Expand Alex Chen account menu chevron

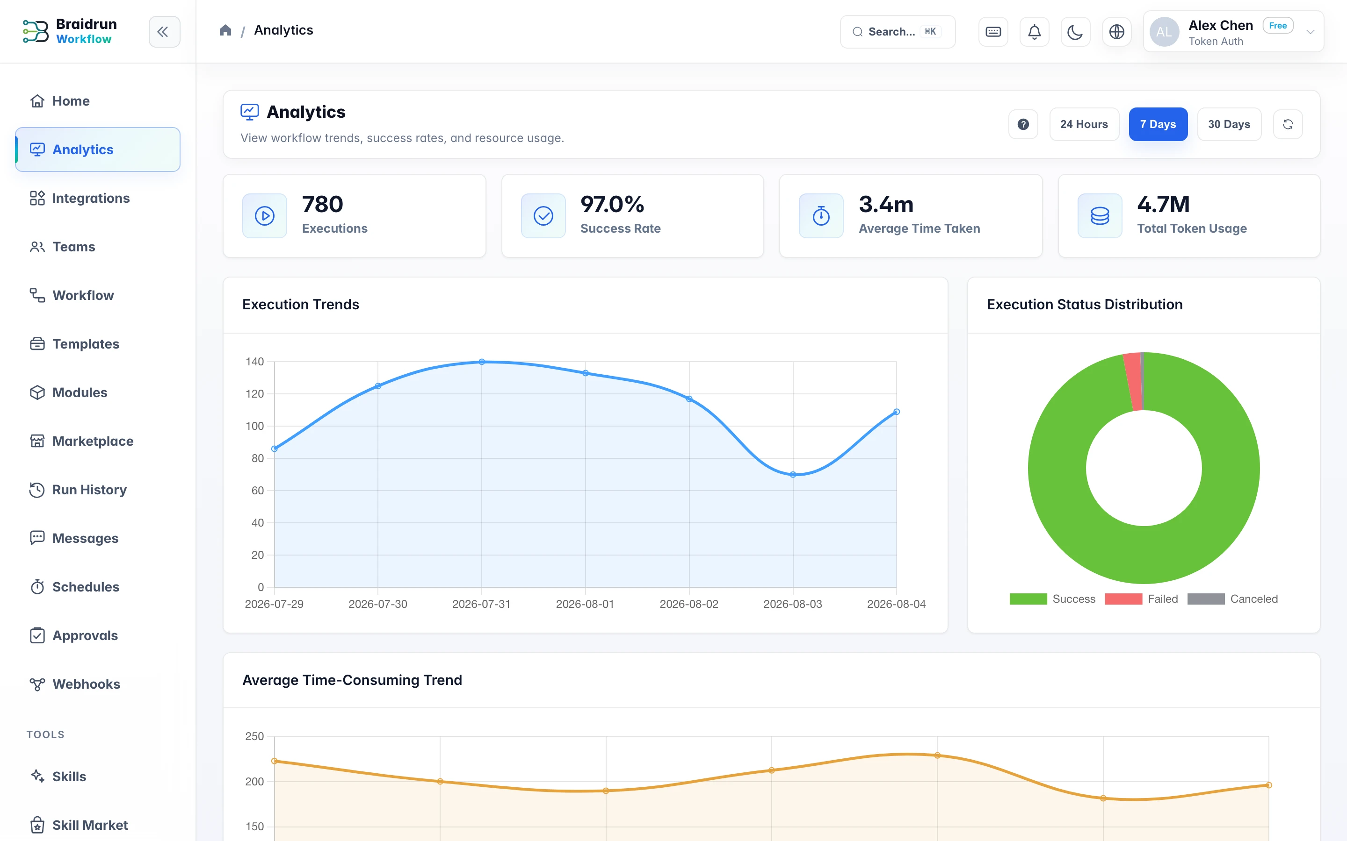tap(1310, 32)
